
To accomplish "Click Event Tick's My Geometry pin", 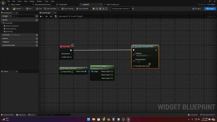I will click(71, 54).
